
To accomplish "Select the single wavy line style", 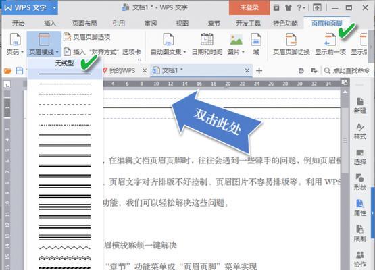I will pos(65,248).
